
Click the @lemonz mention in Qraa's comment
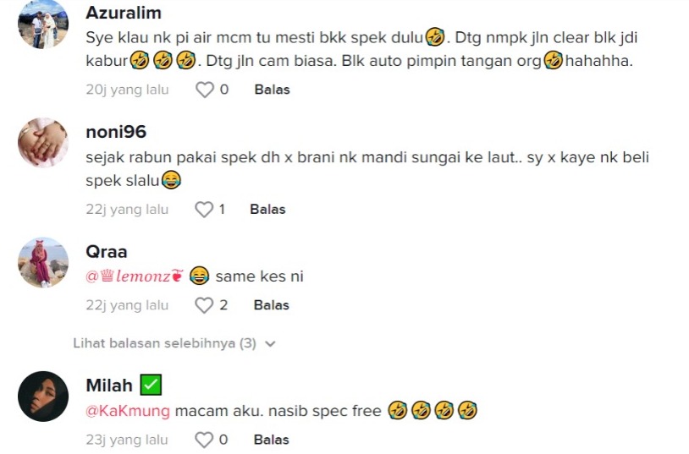pos(135,276)
